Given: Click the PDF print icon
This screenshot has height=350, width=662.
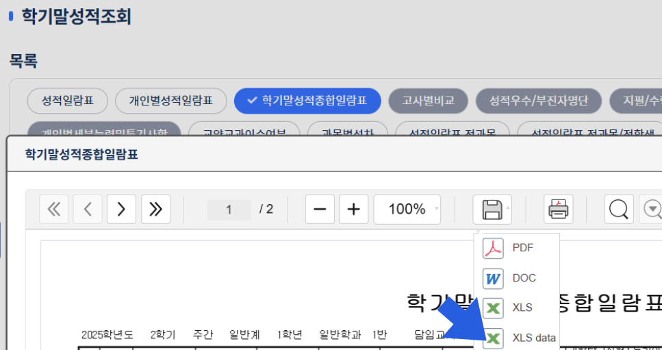Looking at the screenshot, I should (558, 209).
